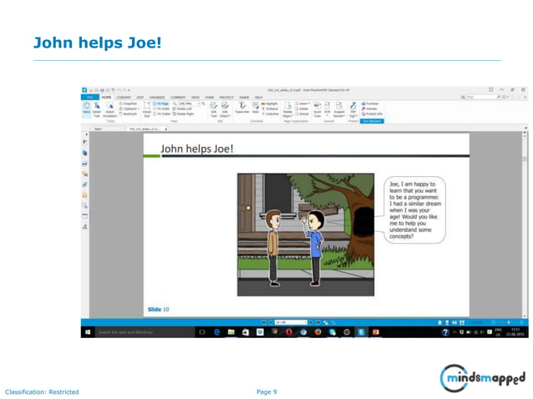Open the Clipboard dropdown
The image size is (533, 399).
[x=129, y=109]
